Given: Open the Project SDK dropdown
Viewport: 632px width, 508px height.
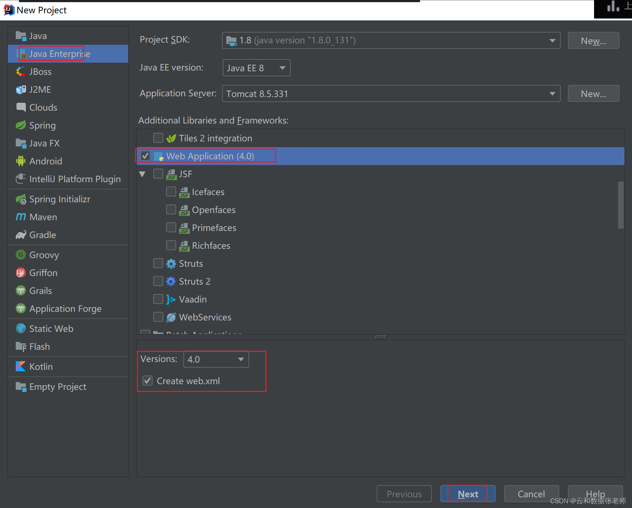Looking at the screenshot, I should [x=391, y=40].
